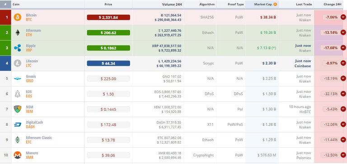Image resolution: width=347 pixels, height=164 pixels.
Task: Click the Dash logo icon
Action: click(x=18, y=125)
